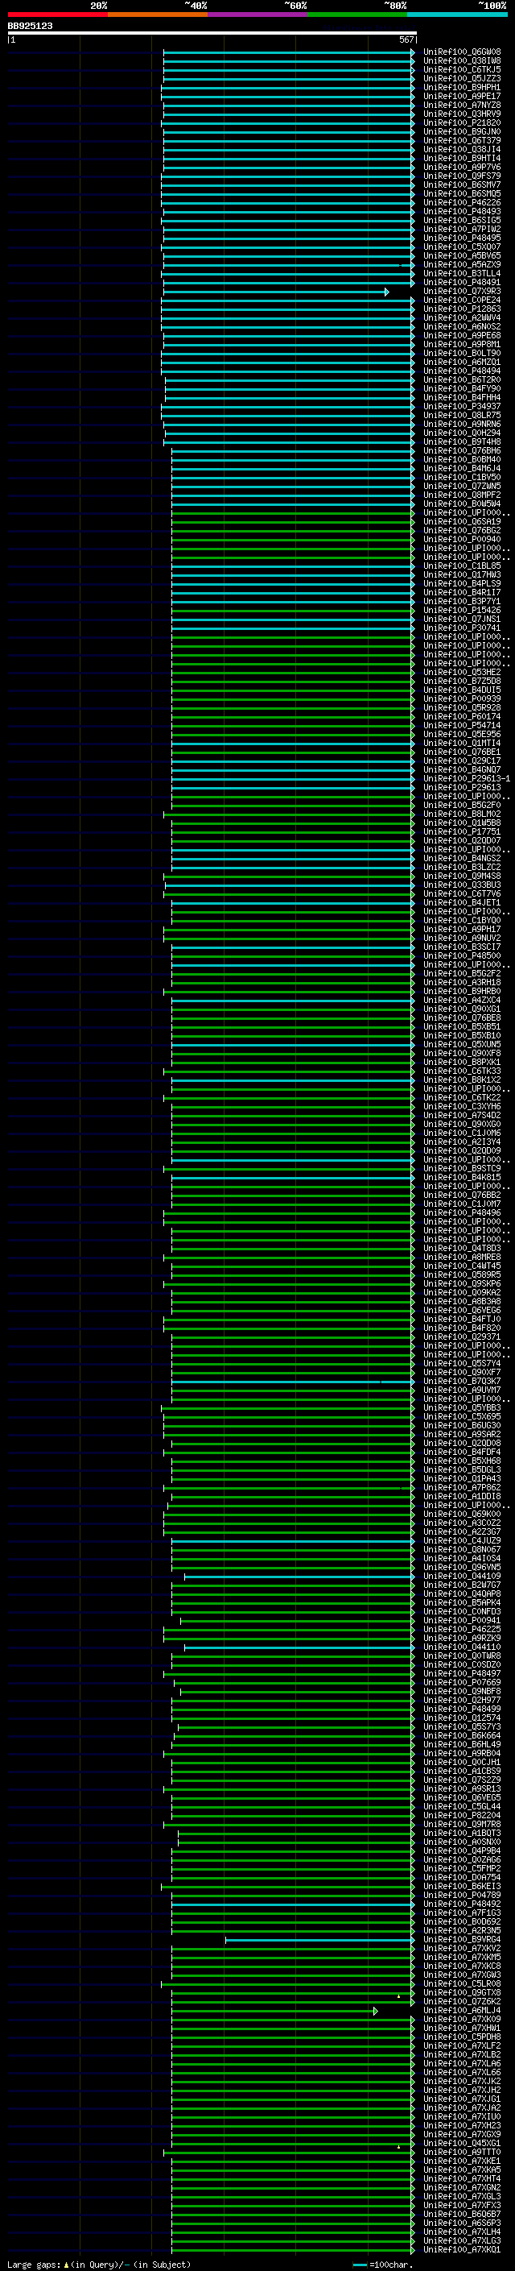
Task: Select label UniRef100_Q0H294
Action: pyautogui.click(x=462, y=433)
